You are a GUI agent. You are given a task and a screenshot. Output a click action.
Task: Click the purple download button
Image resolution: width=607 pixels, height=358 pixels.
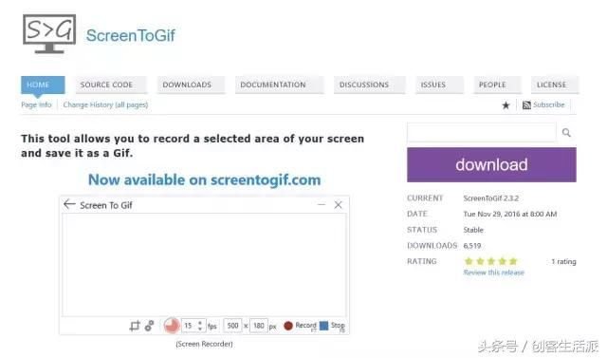[491, 164]
